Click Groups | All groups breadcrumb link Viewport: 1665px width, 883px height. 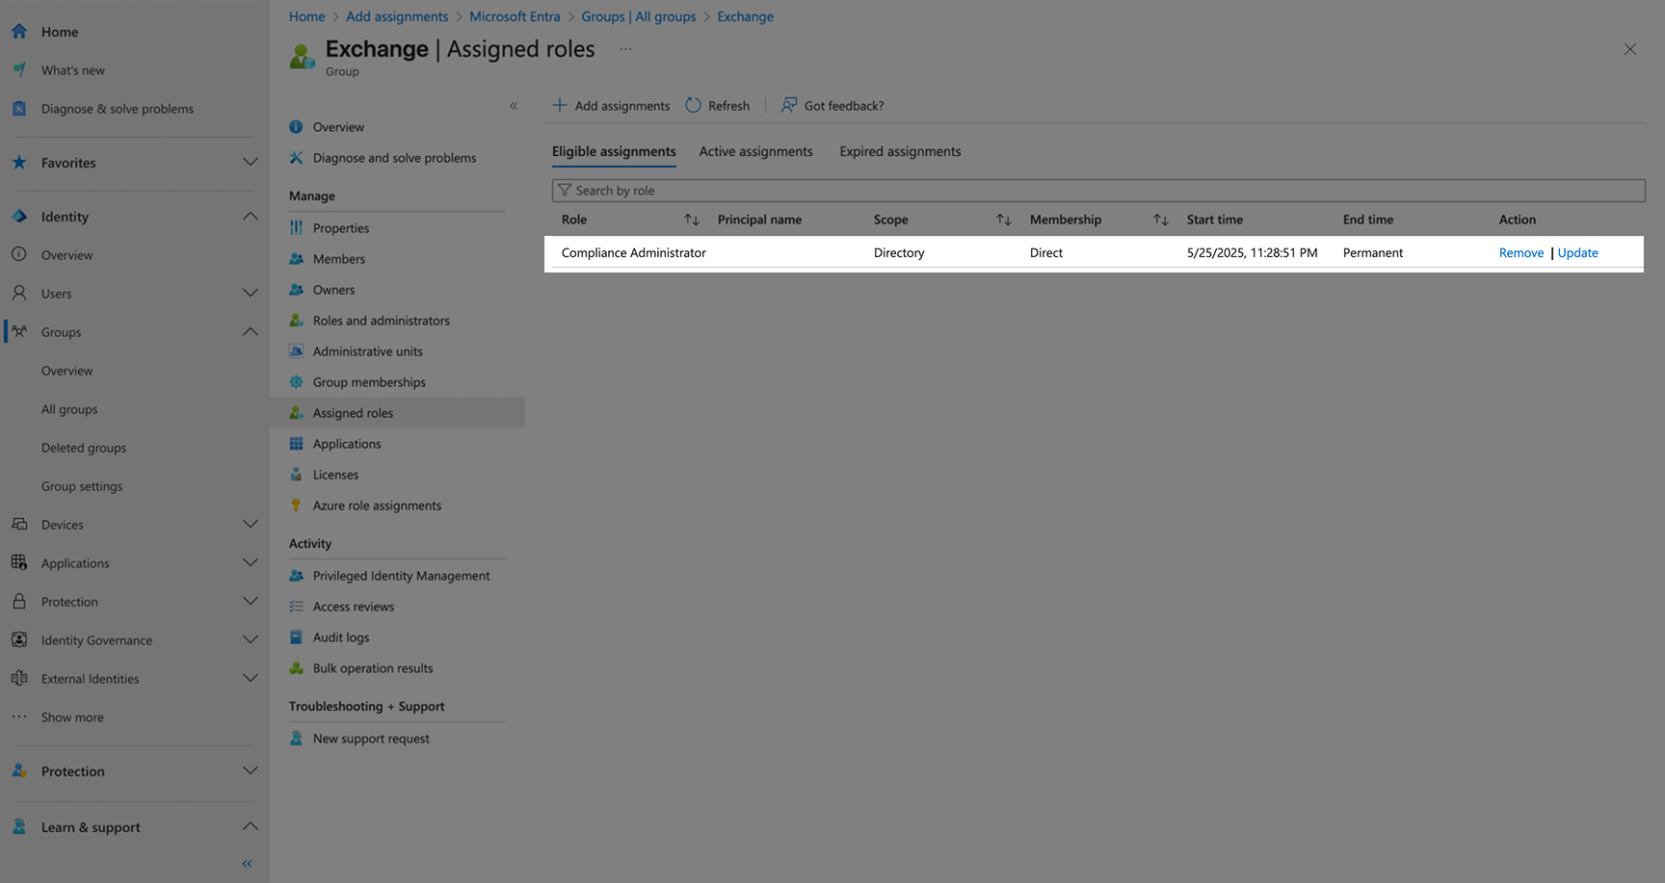[x=639, y=16]
